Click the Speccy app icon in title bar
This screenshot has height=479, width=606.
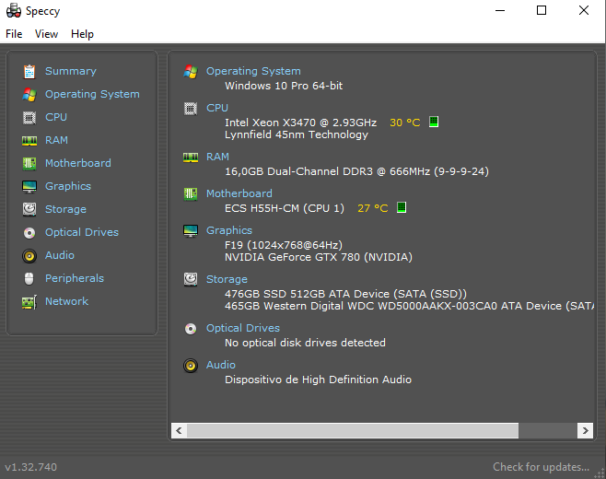coord(14,11)
